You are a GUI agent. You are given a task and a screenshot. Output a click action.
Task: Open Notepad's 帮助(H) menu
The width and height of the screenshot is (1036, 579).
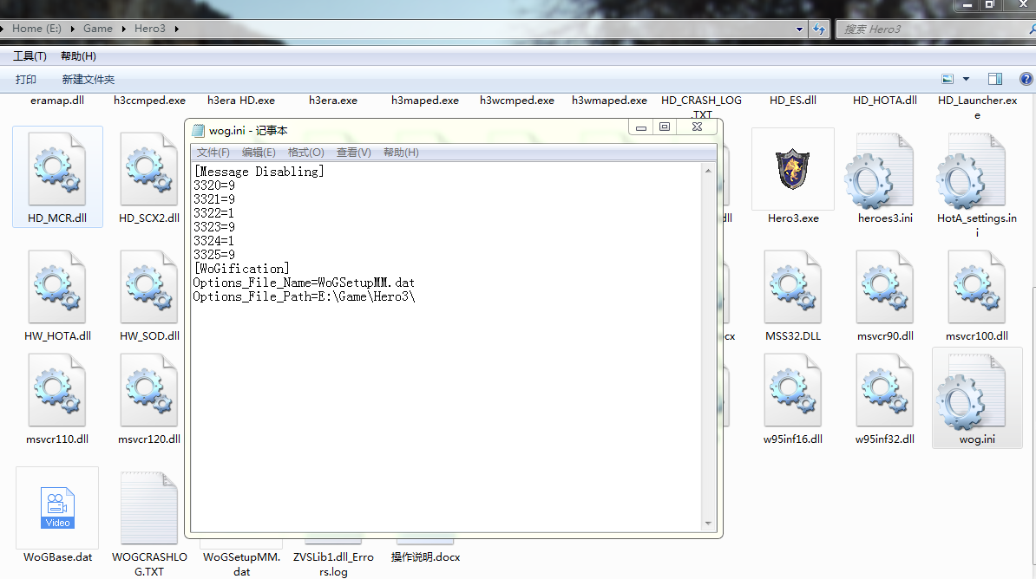point(401,153)
